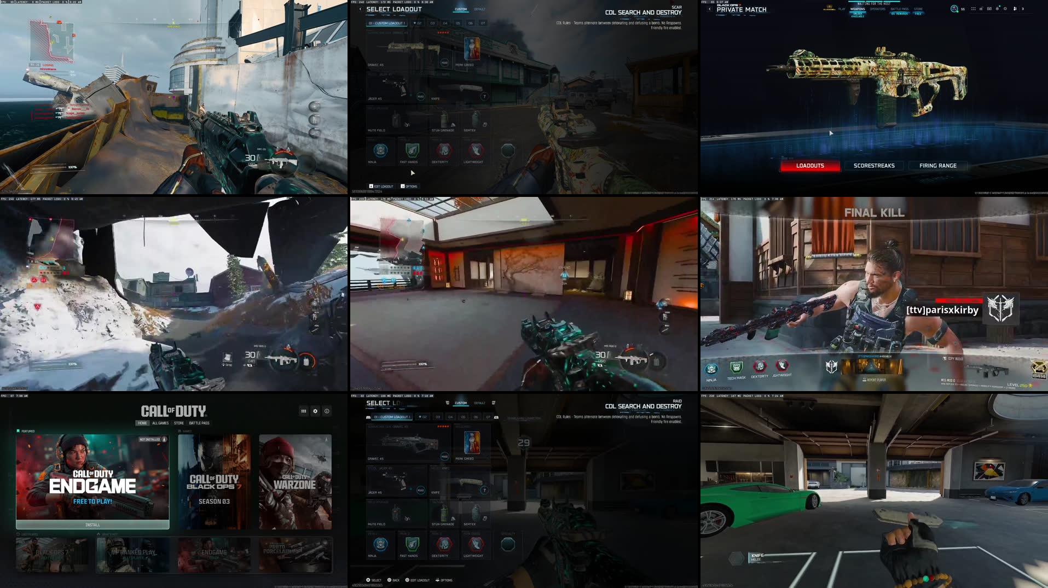Viewport: 1048px width, 588px height.
Task: Select the CUSTOM tab on SCAR loadout screen
Action: 461,9
